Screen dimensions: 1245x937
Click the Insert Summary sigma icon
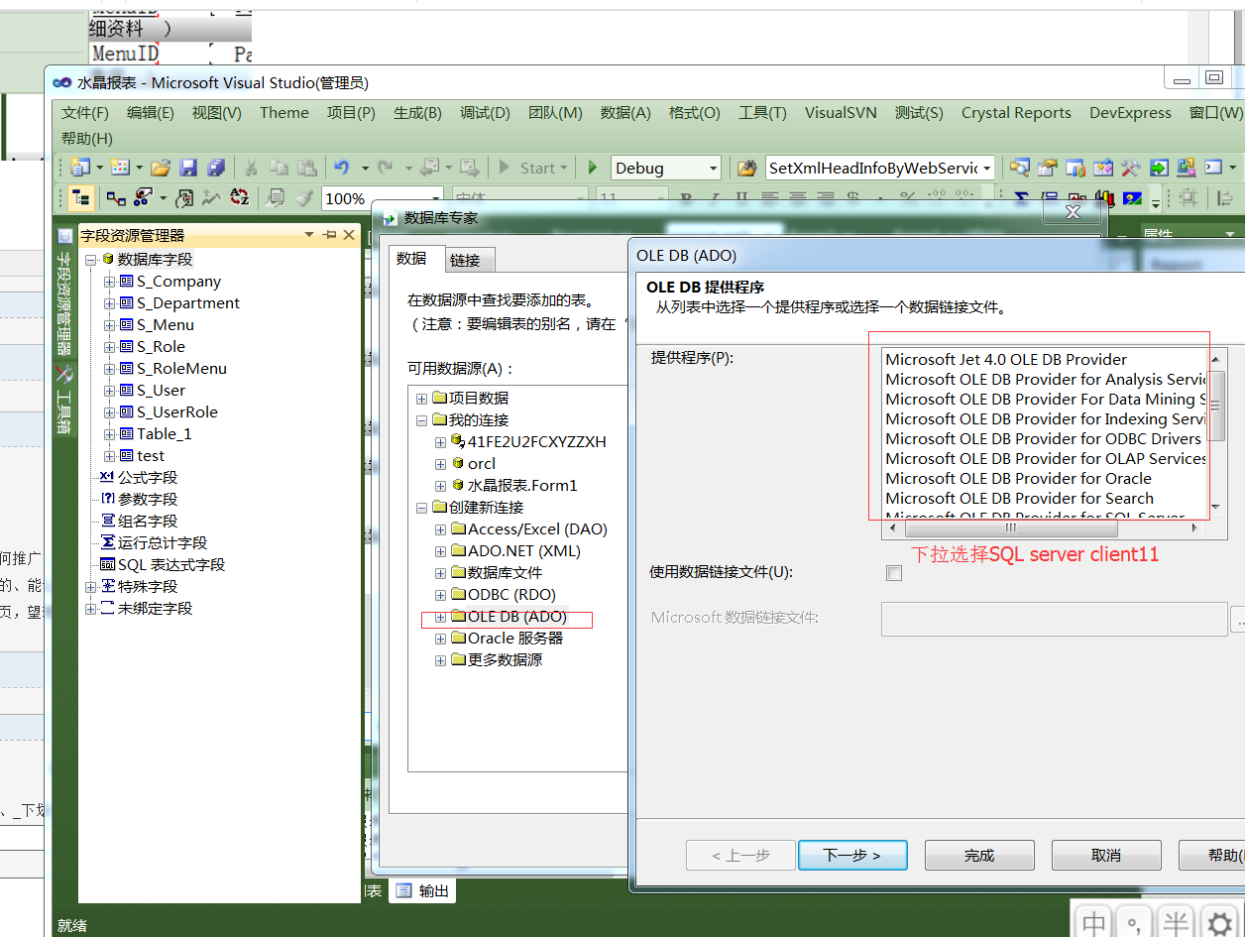1021,198
